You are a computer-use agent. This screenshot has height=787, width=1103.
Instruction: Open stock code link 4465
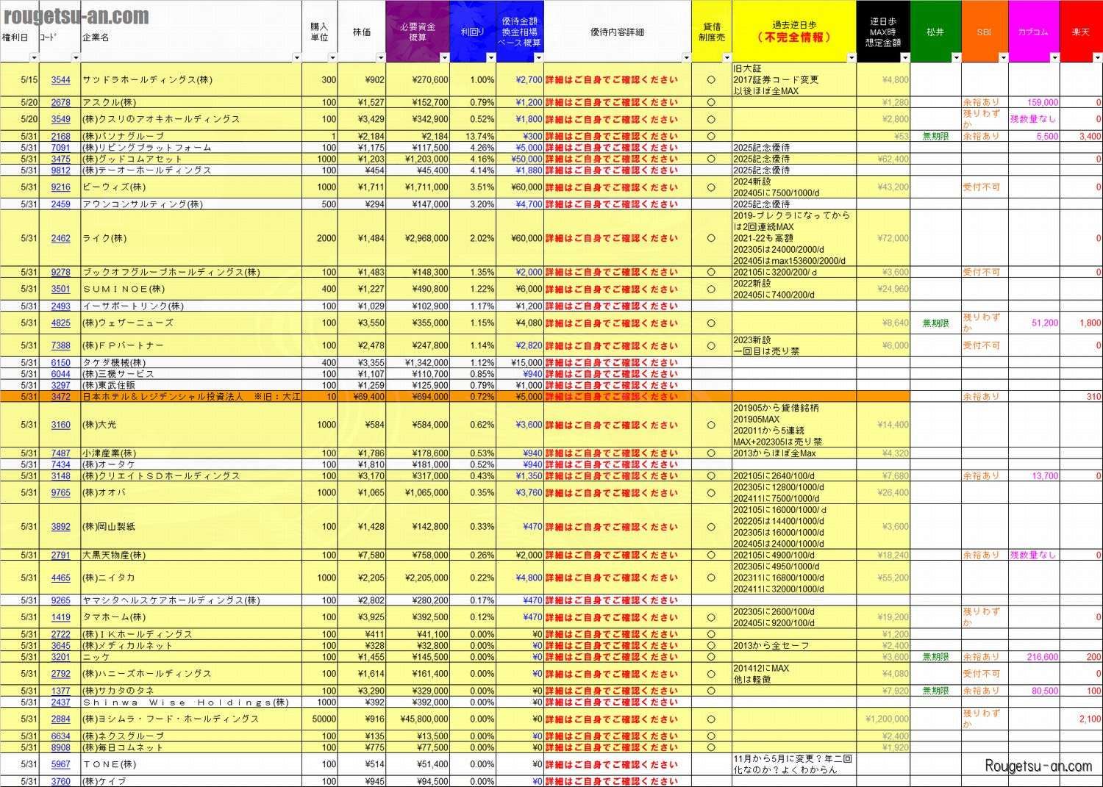pyautogui.click(x=61, y=578)
